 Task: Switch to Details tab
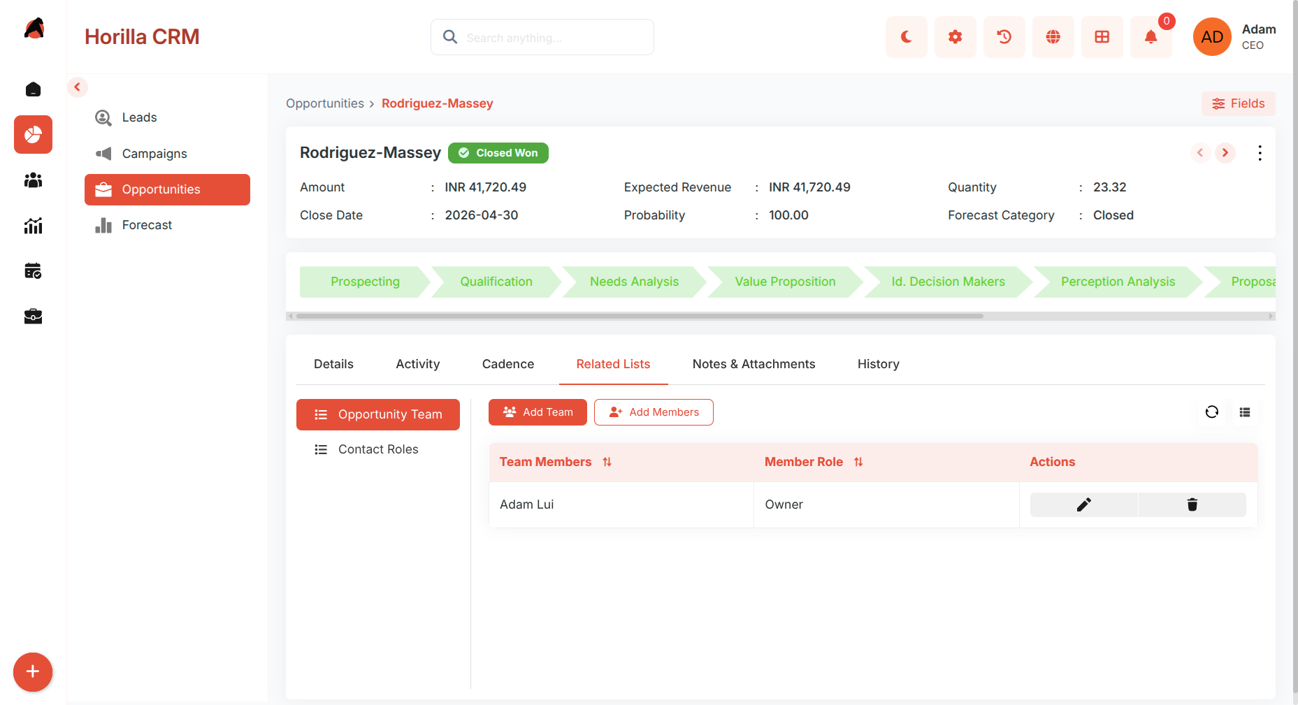click(333, 364)
